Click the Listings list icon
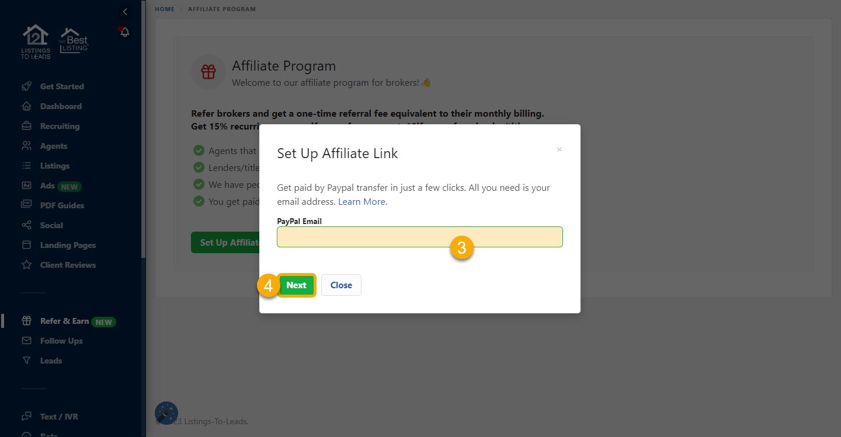The image size is (841, 437). [26, 166]
